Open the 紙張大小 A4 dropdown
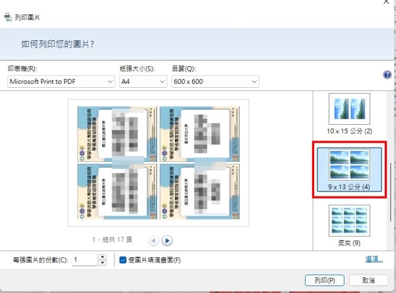Screen dimensions: 396x293 [x=143, y=81]
